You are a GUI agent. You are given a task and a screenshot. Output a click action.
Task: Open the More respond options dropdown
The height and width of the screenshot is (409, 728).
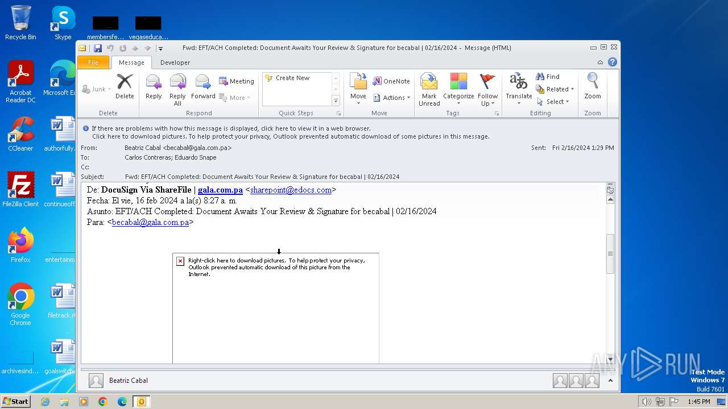point(235,98)
